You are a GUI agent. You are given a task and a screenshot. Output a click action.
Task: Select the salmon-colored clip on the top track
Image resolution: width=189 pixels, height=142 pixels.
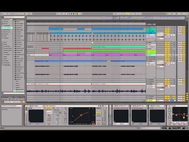88,29
